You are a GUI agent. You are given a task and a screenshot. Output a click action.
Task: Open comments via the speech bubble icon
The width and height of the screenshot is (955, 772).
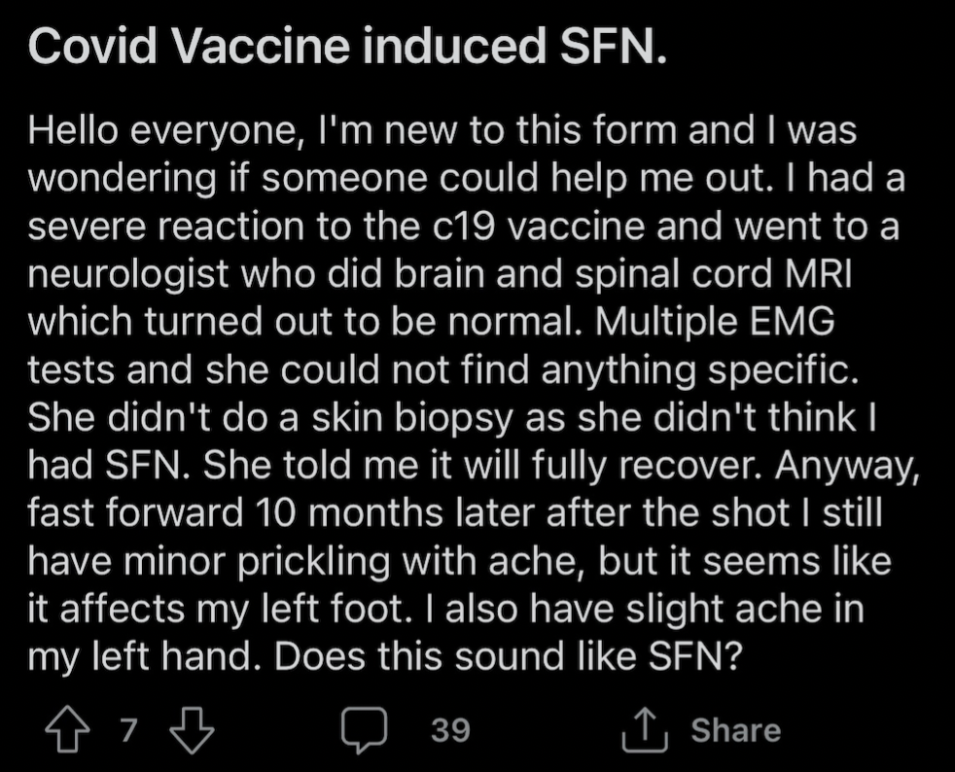coord(365,730)
